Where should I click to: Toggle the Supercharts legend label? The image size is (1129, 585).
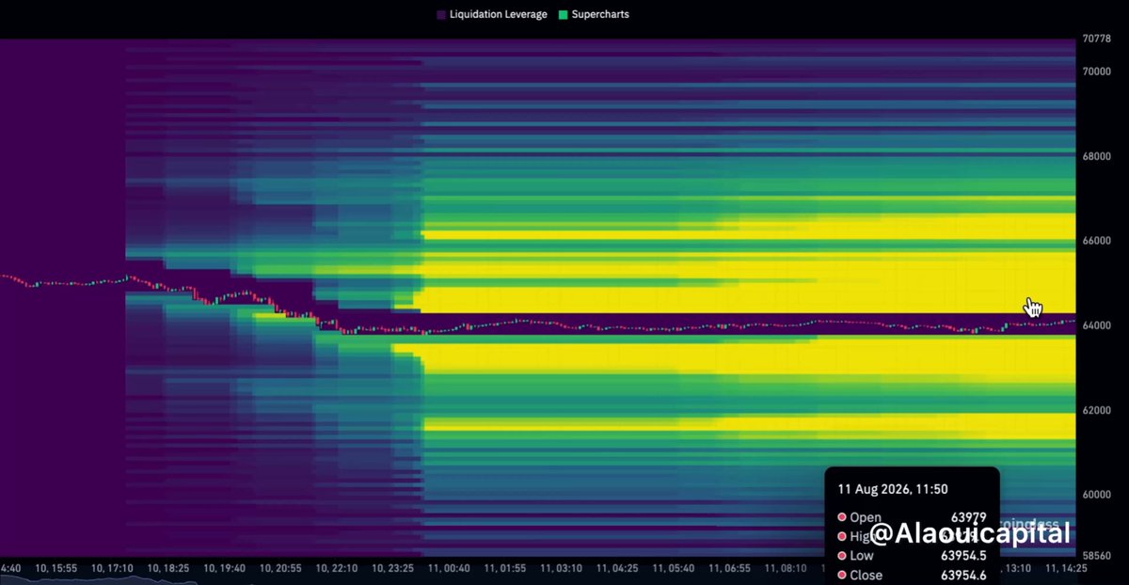pyautogui.click(x=600, y=15)
